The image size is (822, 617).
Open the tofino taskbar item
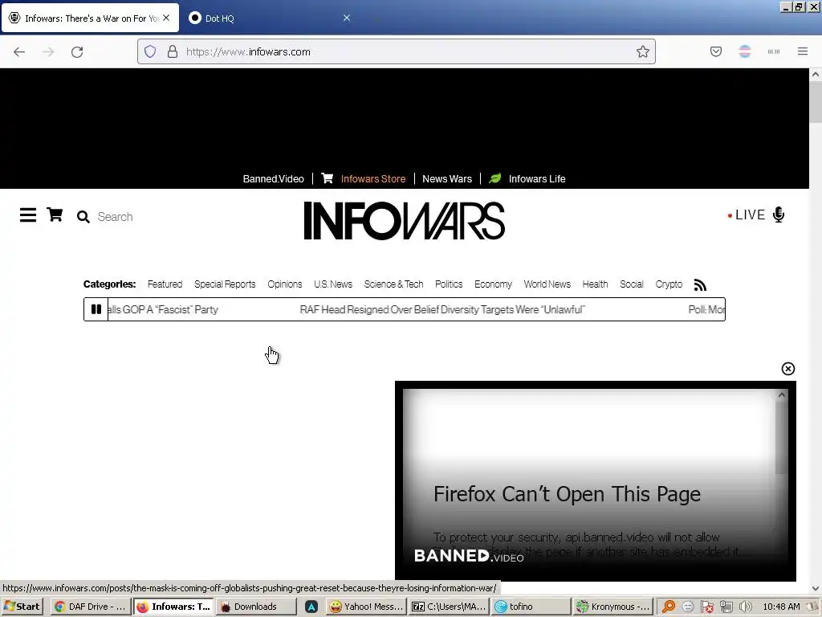pyautogui.click(x=531, y=607)
